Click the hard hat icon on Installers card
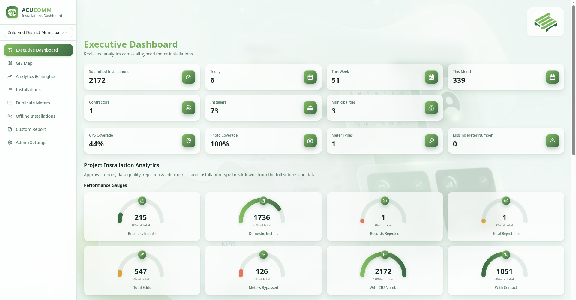 (310, 108)
